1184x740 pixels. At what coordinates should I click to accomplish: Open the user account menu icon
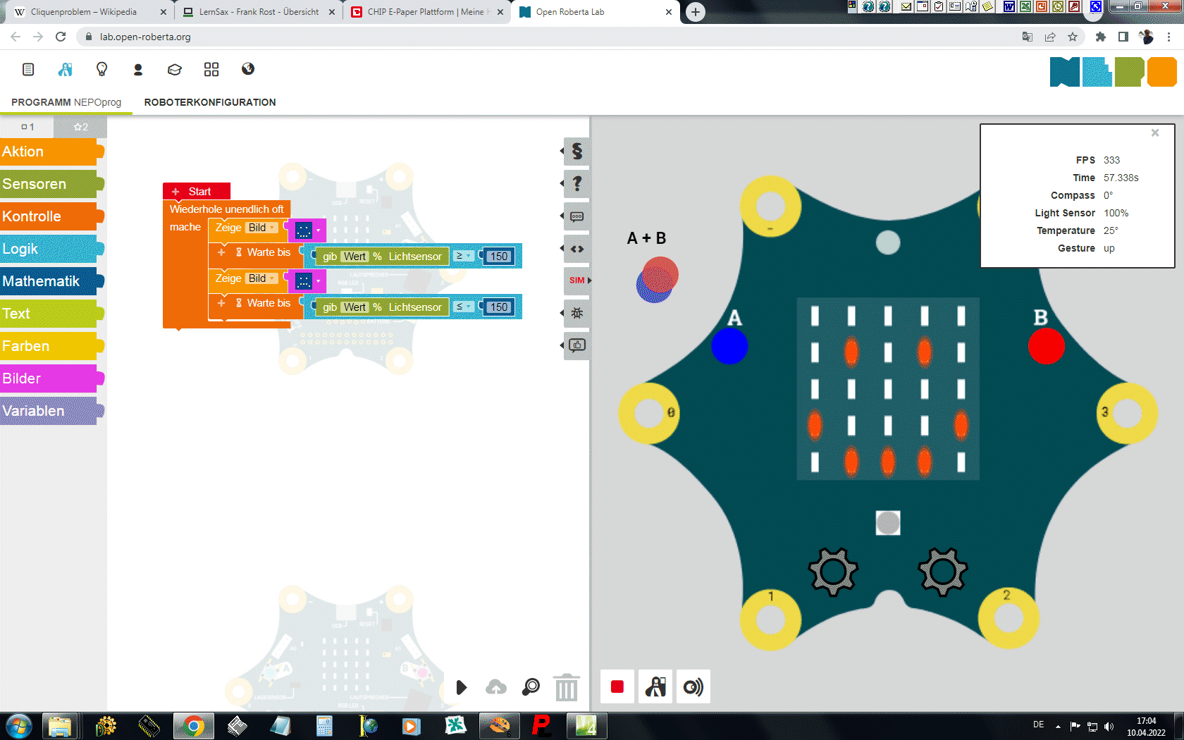[x=138, y=69]
